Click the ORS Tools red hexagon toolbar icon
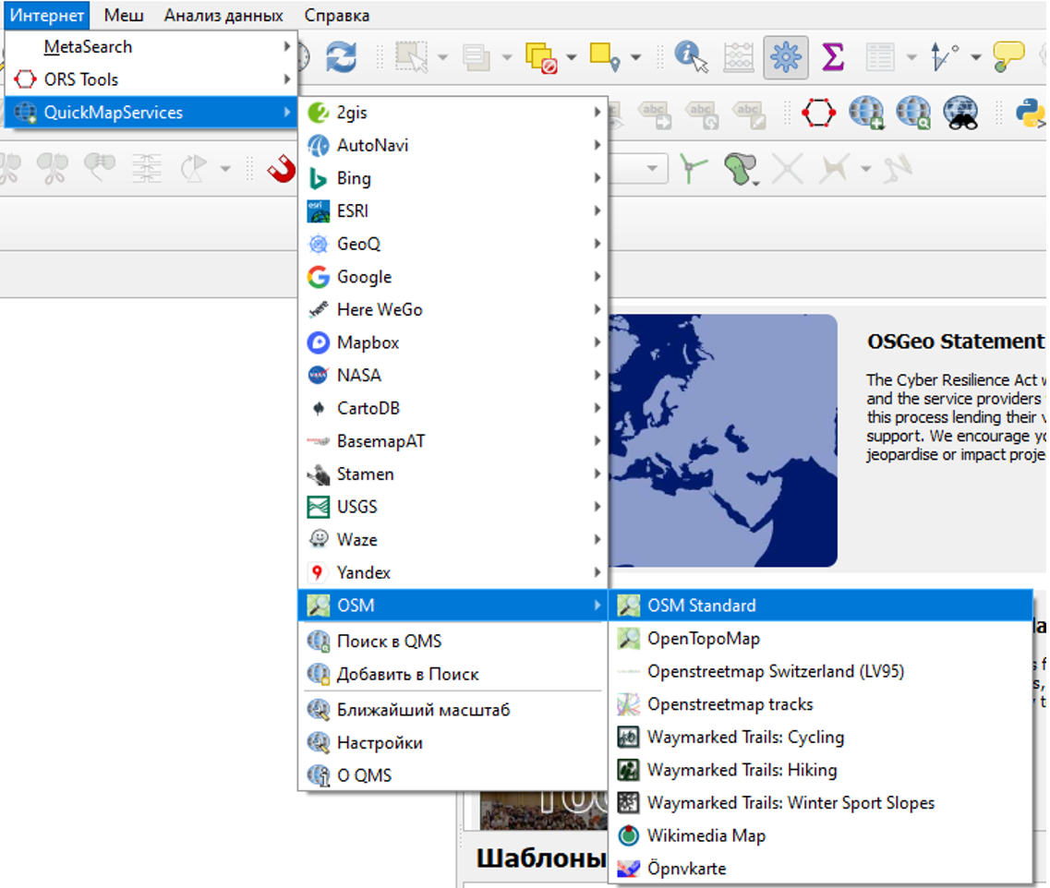Screen dimensions: 1050x888 [x=818, y=113]
